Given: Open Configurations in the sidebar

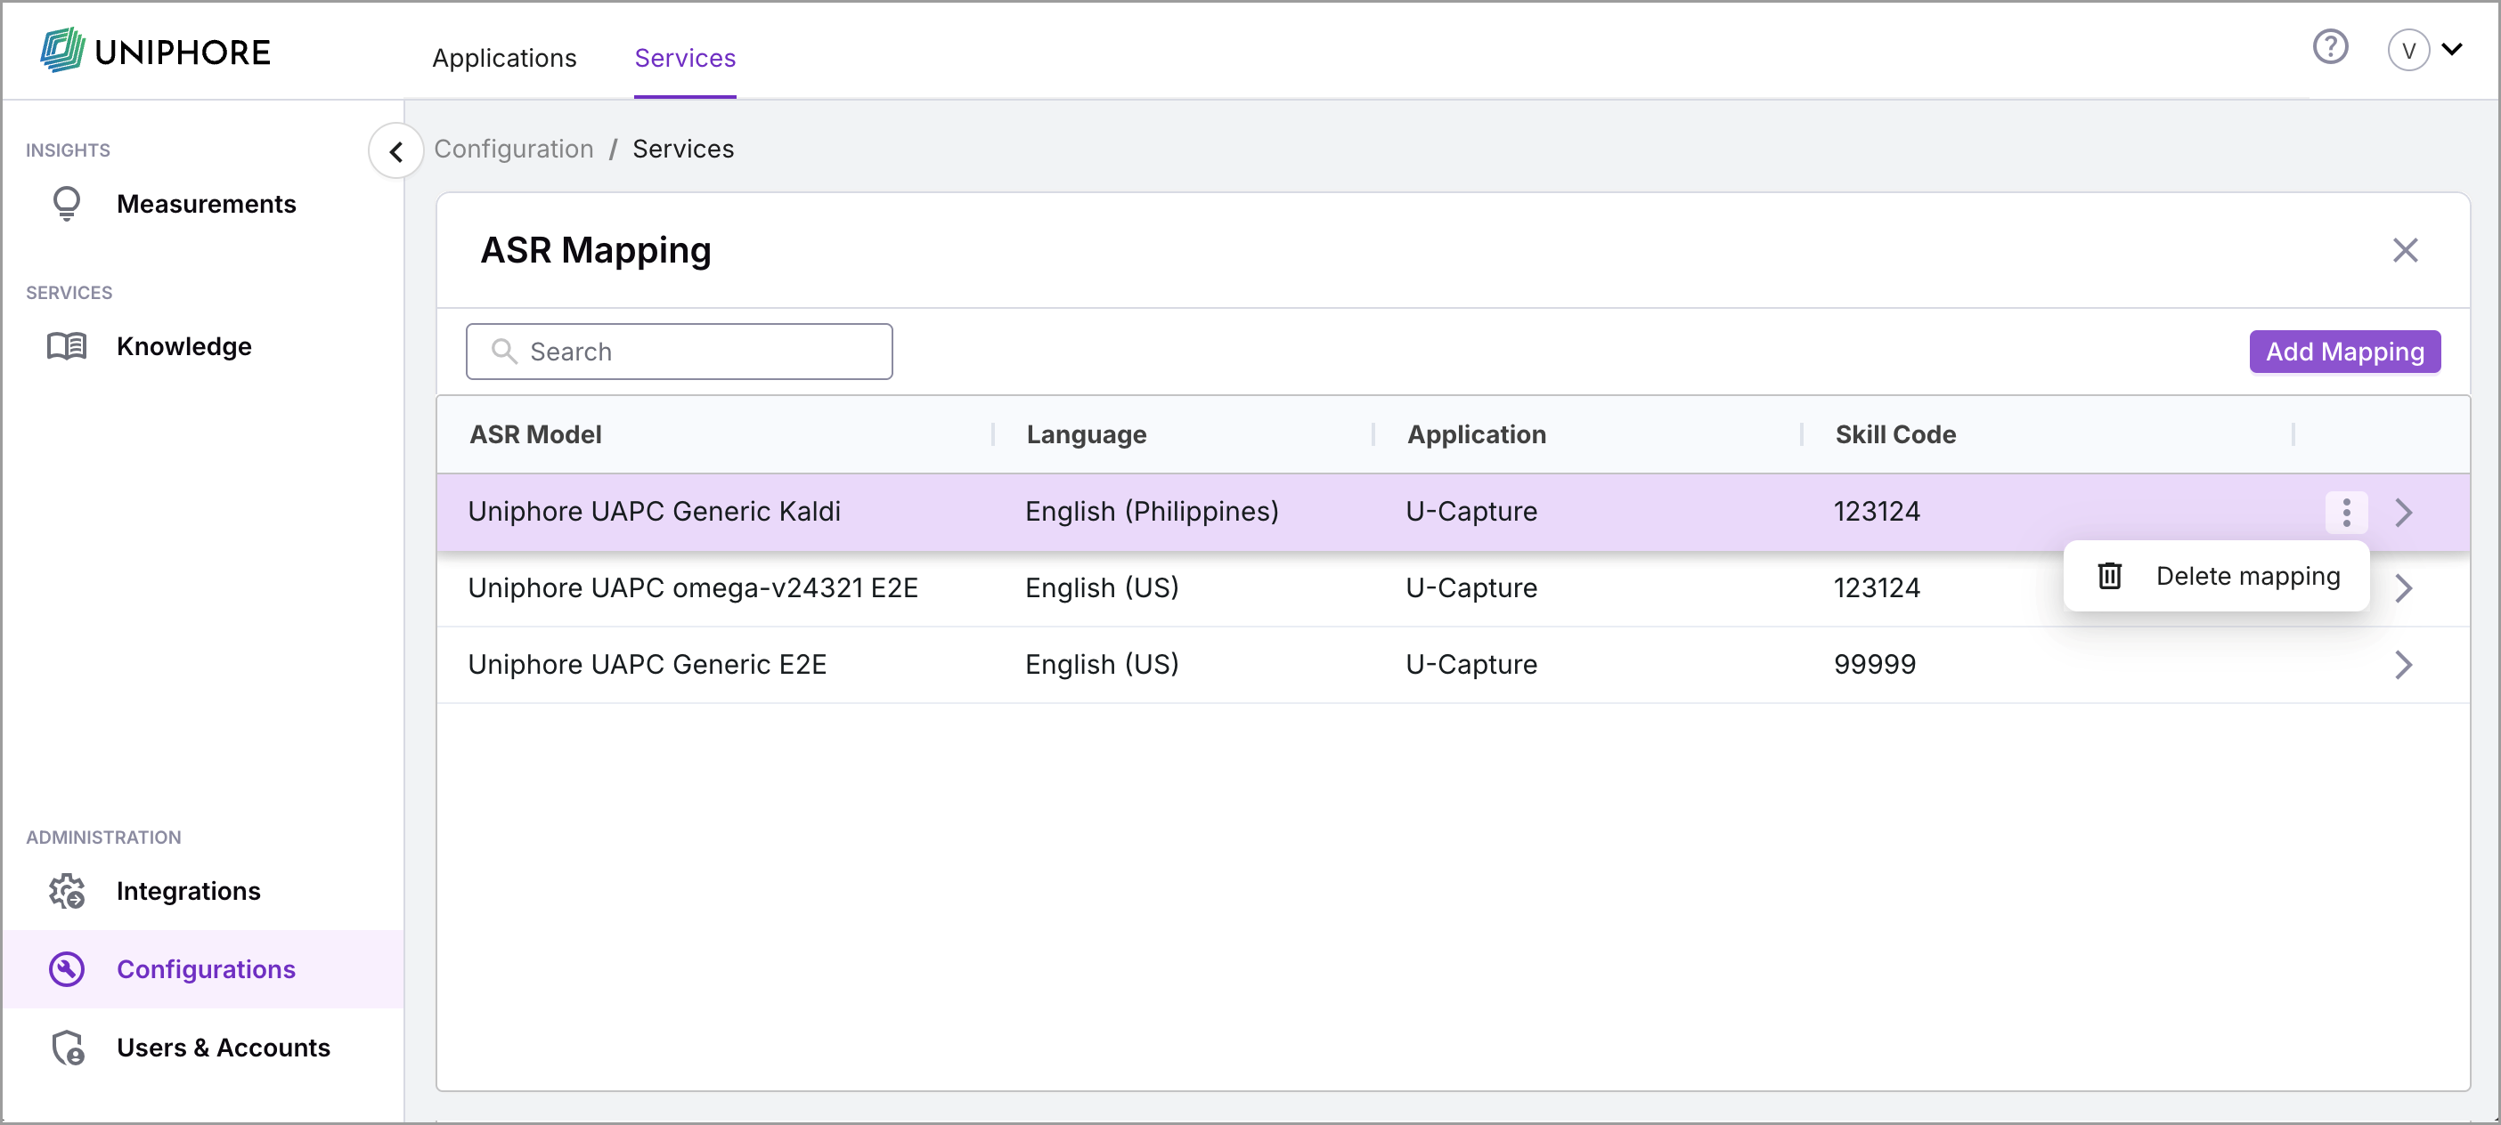Looking at the screenshot, I should pyautogui.click(x=202, y=969).
